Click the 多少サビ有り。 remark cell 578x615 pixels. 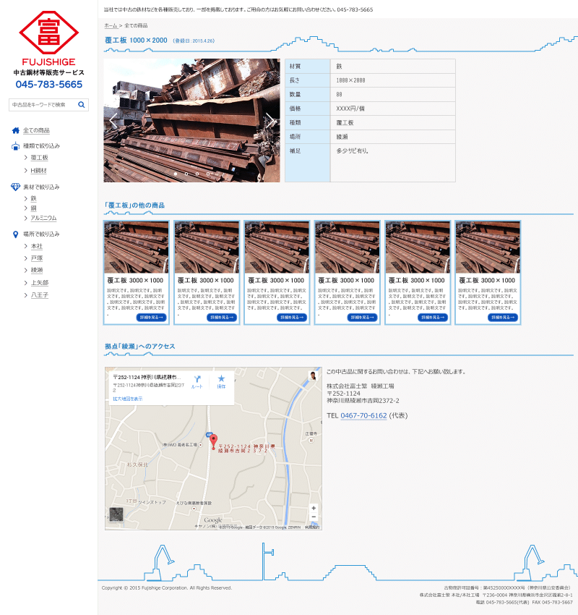pyautogui.click(x=393, y=163)
